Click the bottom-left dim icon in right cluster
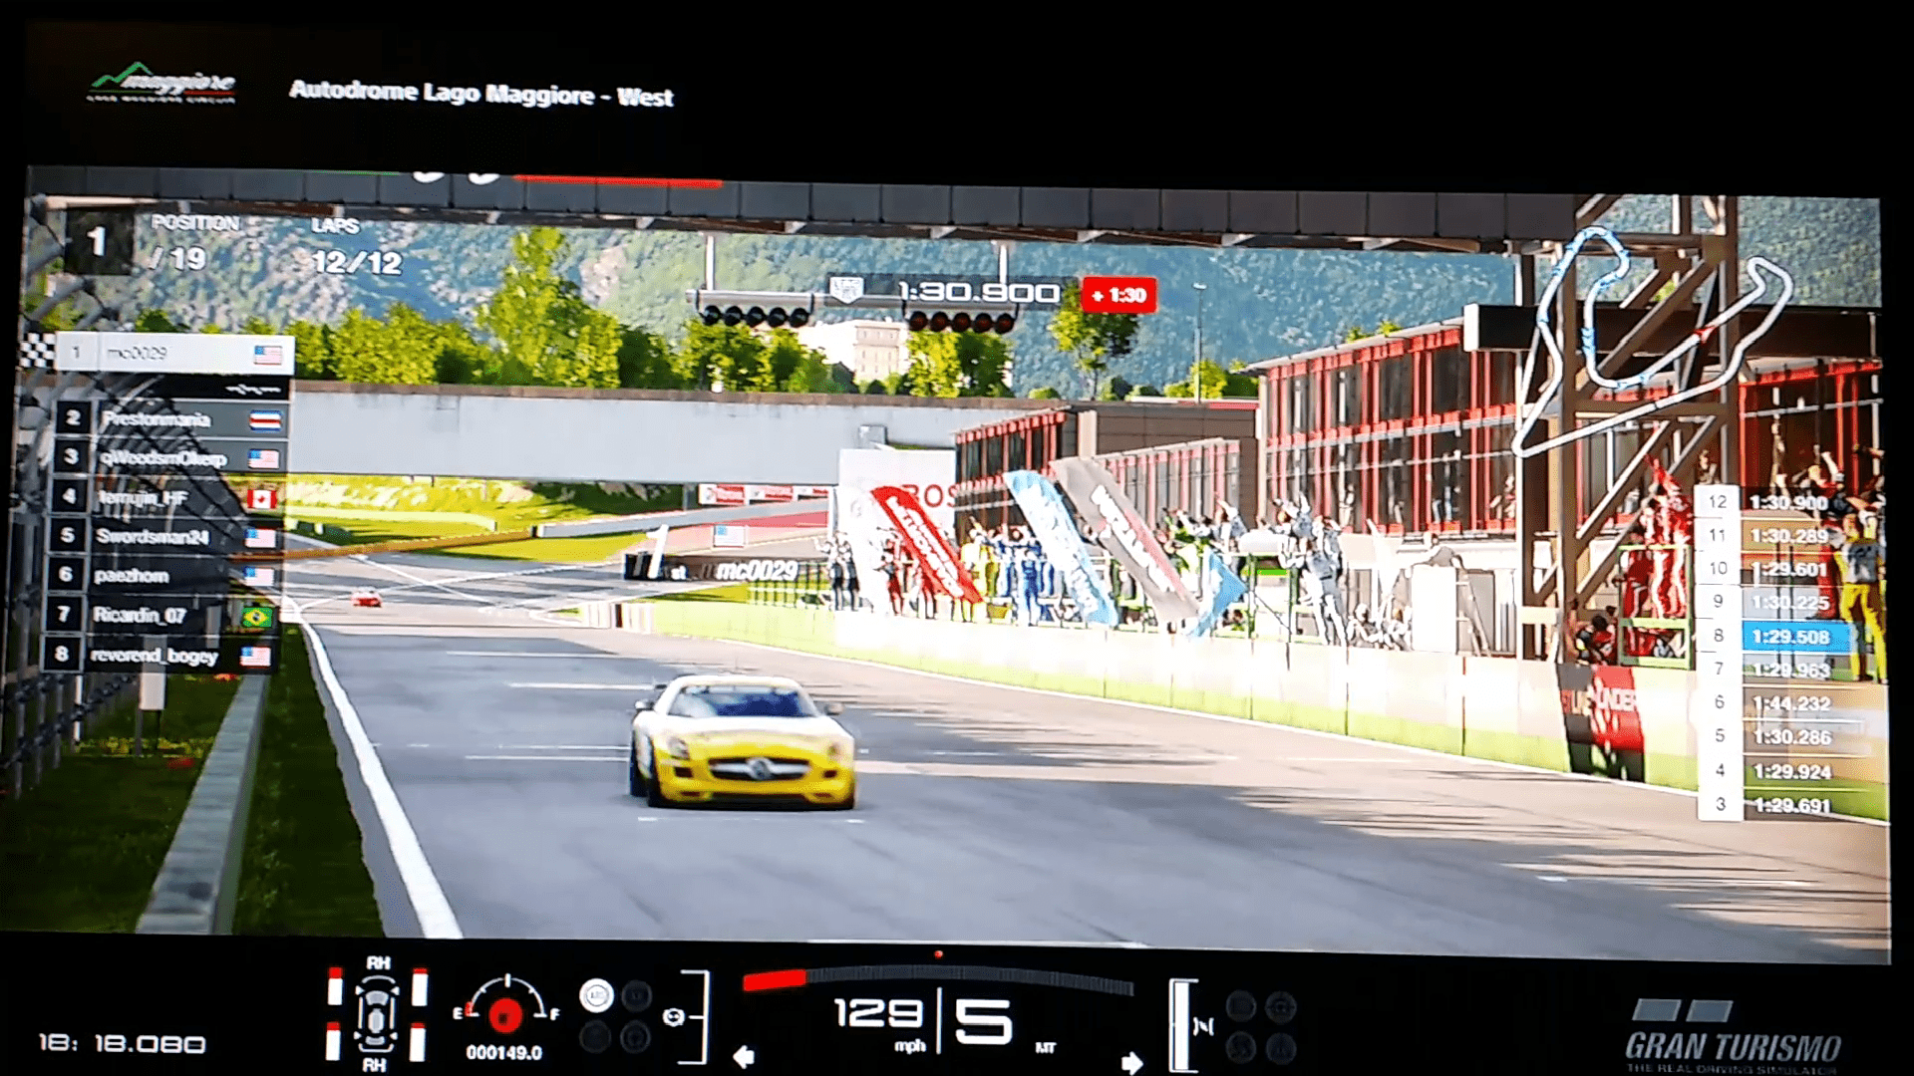The height and width of the screenshot is (1076, 1914). (1240, 1048)
